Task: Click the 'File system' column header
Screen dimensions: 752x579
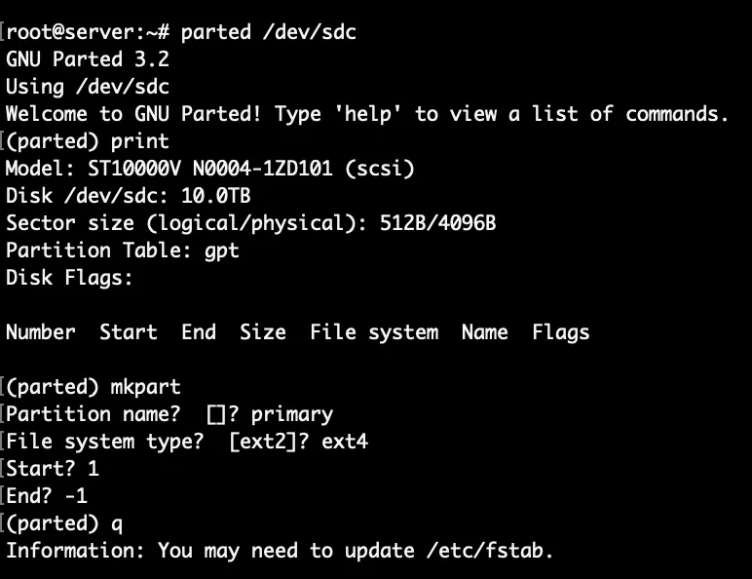Action: 374,332
